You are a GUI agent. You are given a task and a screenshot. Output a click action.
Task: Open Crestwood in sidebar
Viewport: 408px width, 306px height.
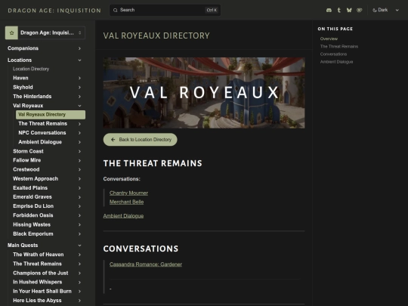(x=26, y=169)
